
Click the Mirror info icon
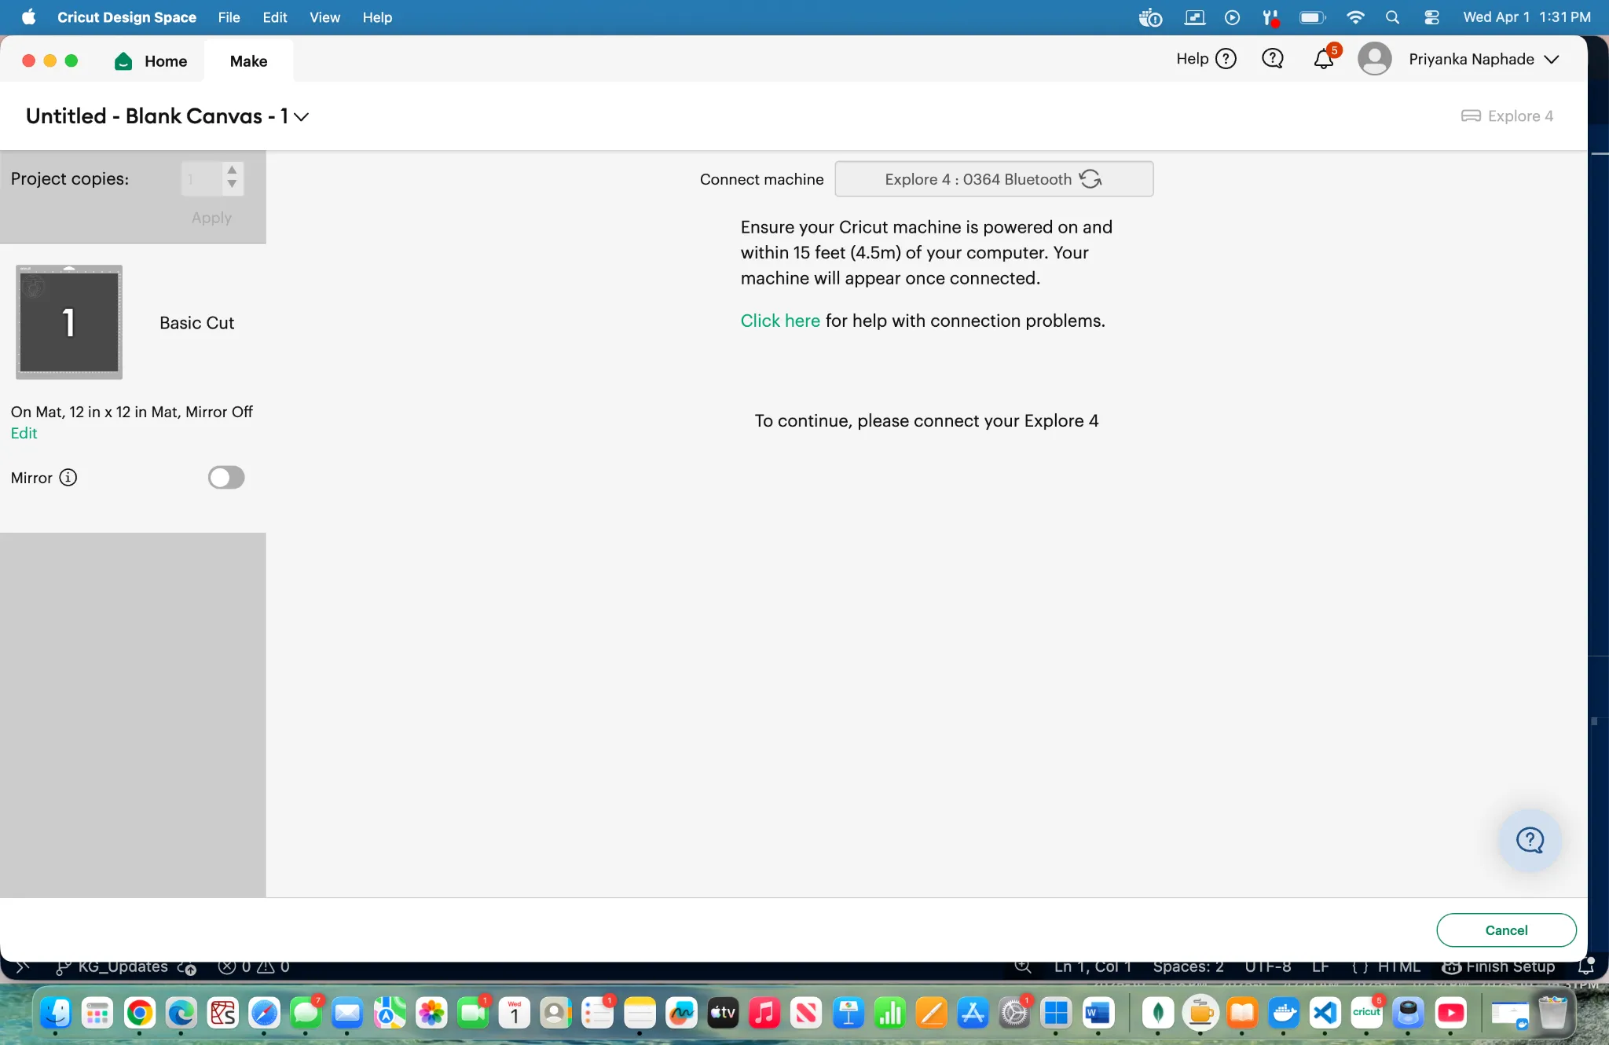tap(68, 478)
